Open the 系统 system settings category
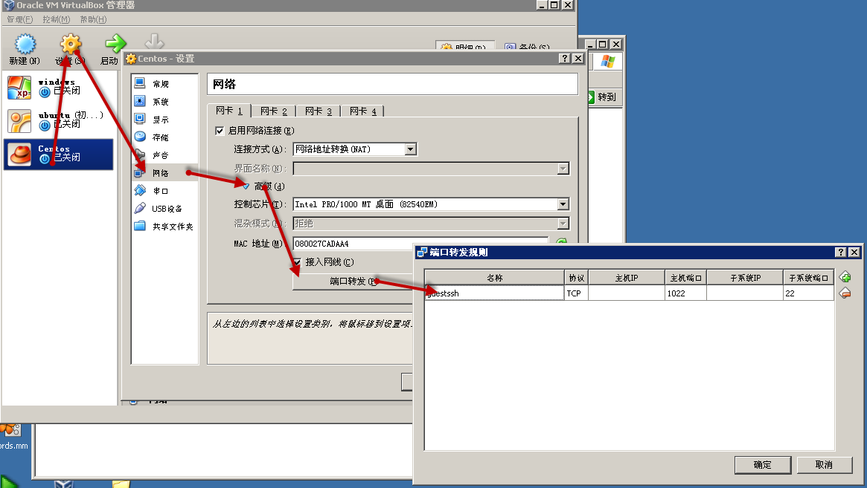 point(164,102)
